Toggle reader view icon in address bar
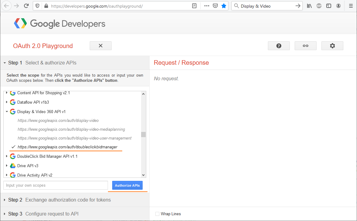Image resolution: width=357 pixels, height=221 pixels. (194, 6)
